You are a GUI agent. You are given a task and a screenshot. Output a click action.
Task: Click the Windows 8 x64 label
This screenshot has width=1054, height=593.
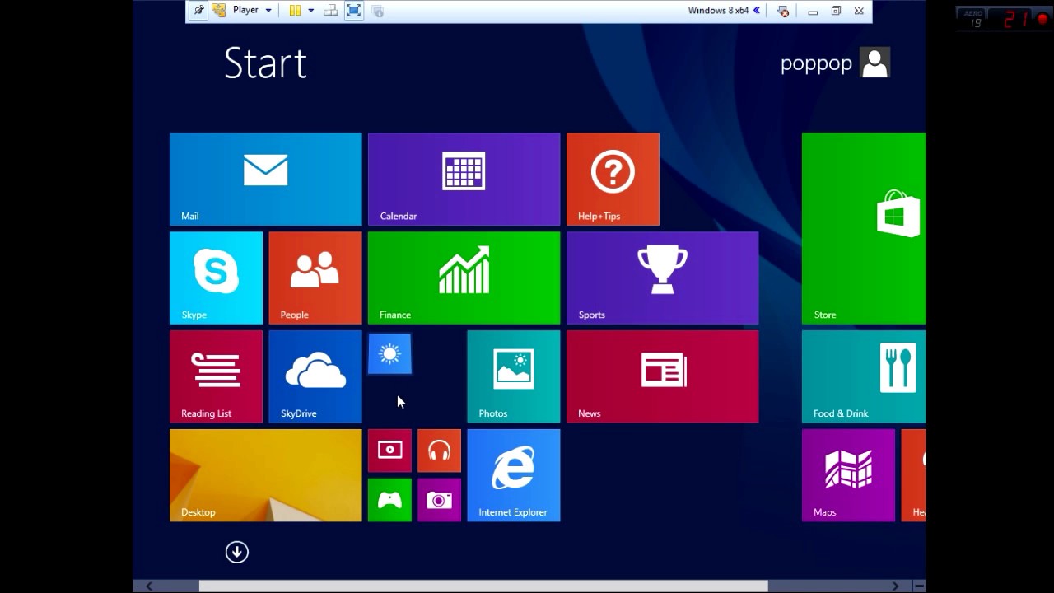pos(718,11)
